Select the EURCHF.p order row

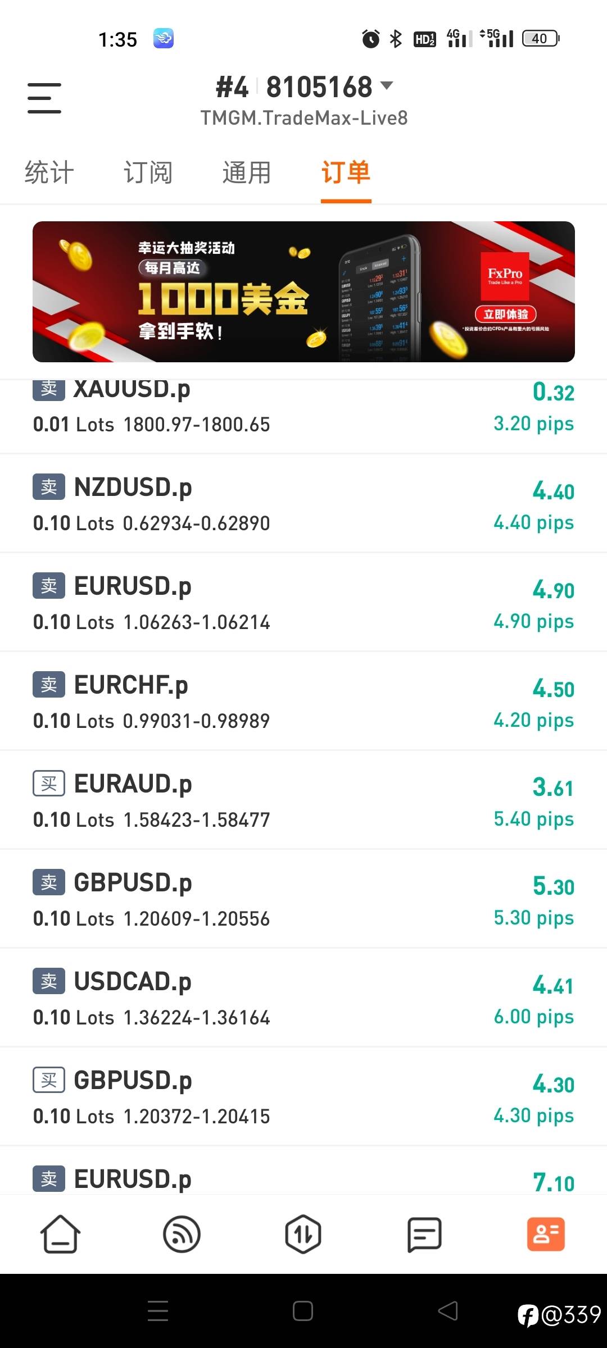point(303,702)
